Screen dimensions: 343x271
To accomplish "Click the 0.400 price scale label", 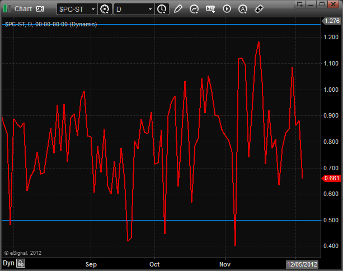I will pos(331,246).
